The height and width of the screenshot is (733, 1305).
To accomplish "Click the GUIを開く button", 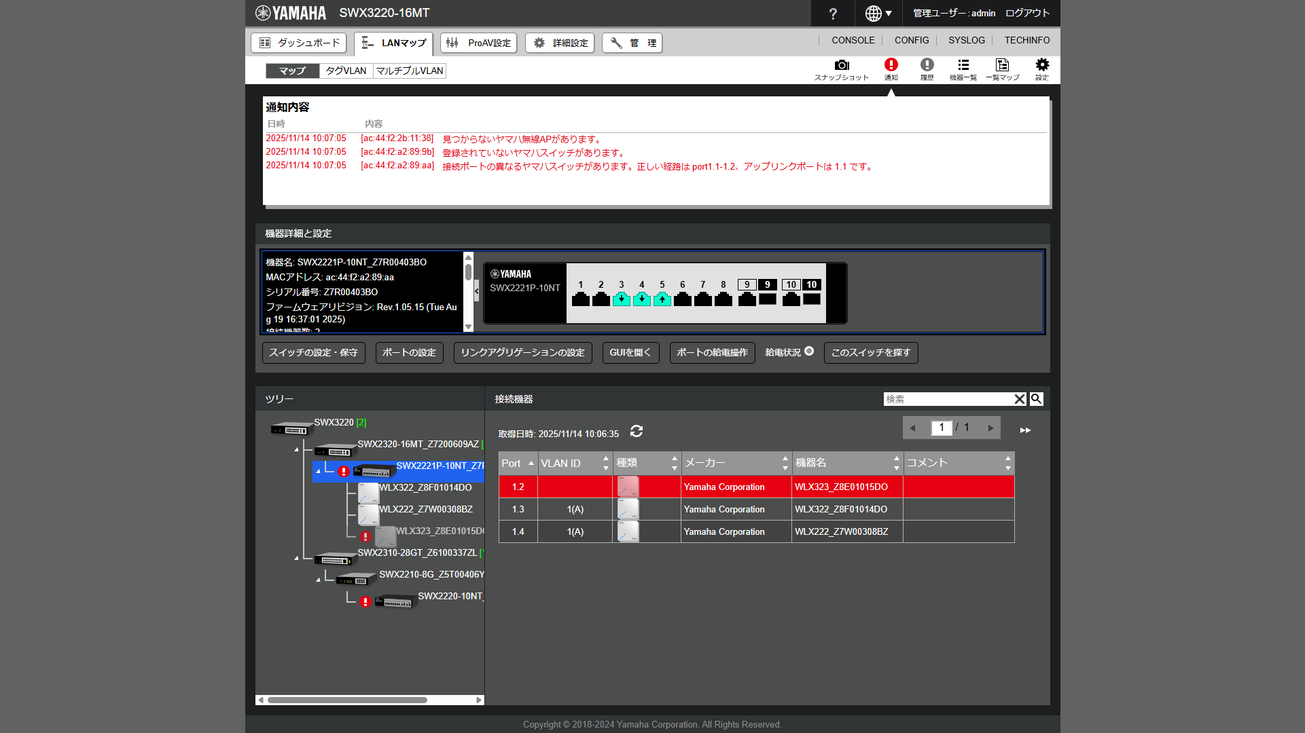I will [x=630, y=353].
